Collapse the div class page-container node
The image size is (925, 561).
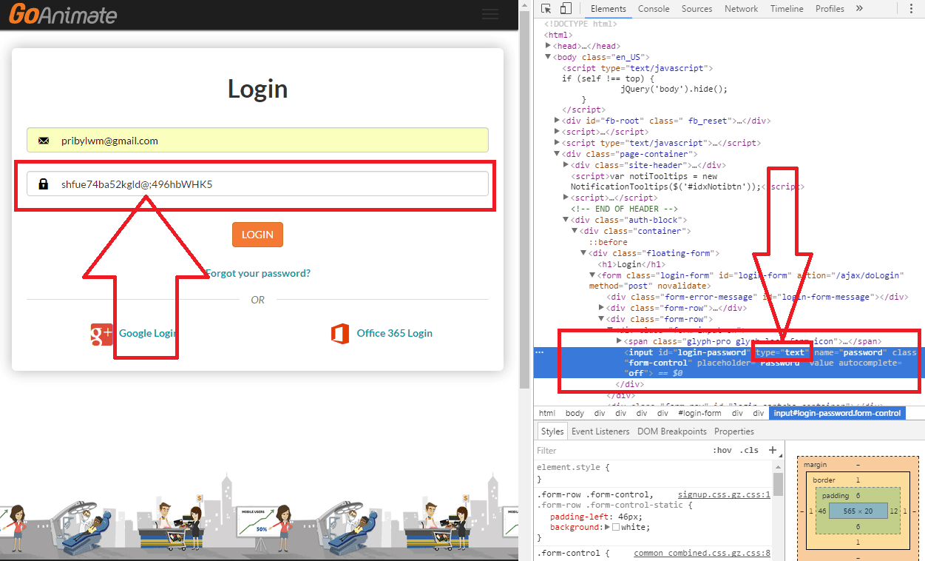(x=558, y=154)
